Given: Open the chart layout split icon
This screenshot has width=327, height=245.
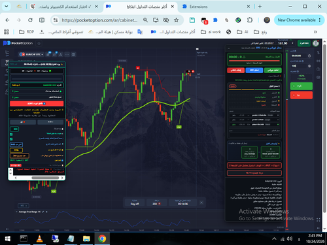Looking at the screenshot, I should 73,54.
